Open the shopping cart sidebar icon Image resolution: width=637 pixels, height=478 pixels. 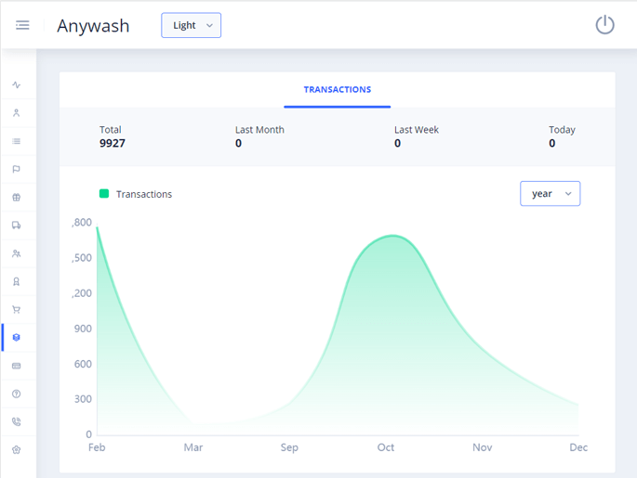coord(17,310)
